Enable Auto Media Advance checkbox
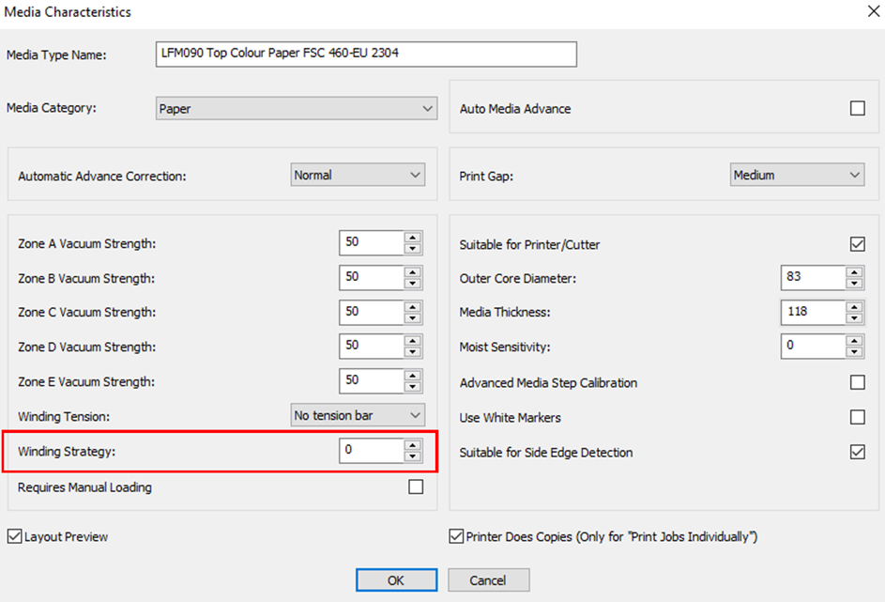Image resolution: width=885 pixels, height=602 pixels. [x=857, y=109]
